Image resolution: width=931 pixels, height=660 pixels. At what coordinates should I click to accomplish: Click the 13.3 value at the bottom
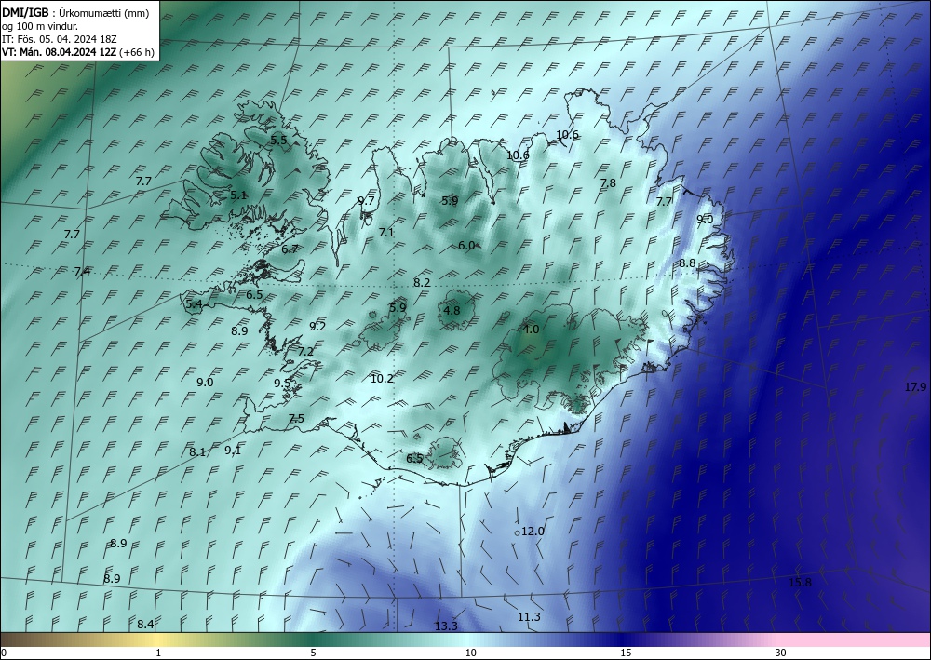pos(446,626)
